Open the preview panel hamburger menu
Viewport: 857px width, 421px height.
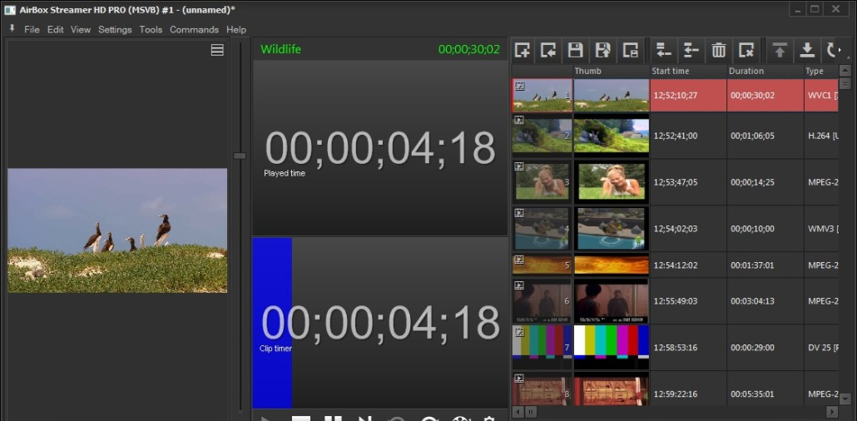[217, 50]
